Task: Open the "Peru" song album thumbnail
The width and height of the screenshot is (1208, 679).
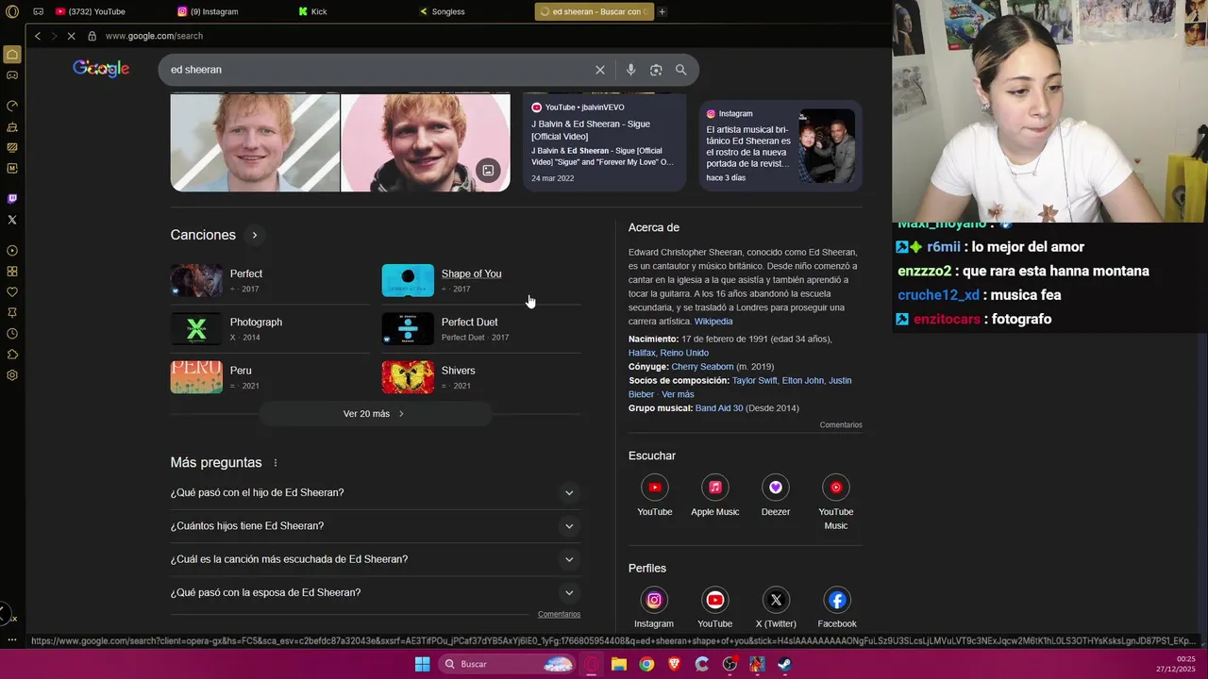Action: tap(196, 377)
